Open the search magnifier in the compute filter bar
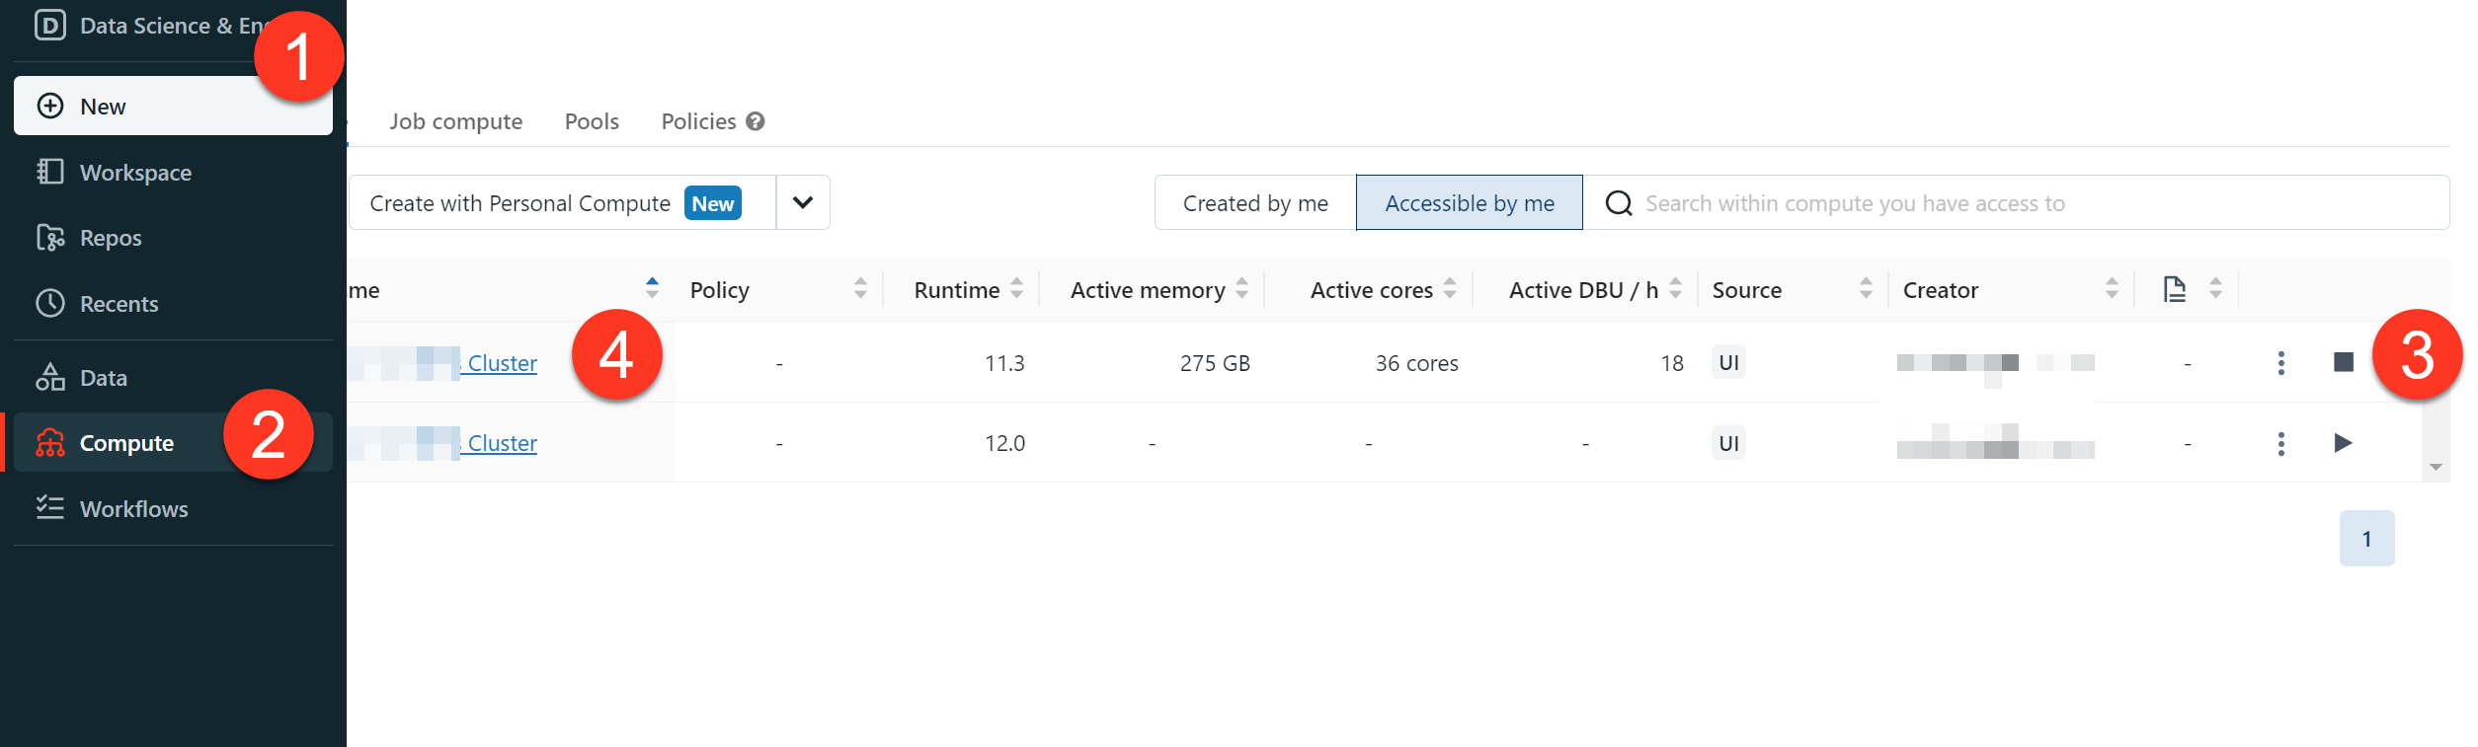The width and height of the screenshot is (2478, 747). (x=1618, y=202)
